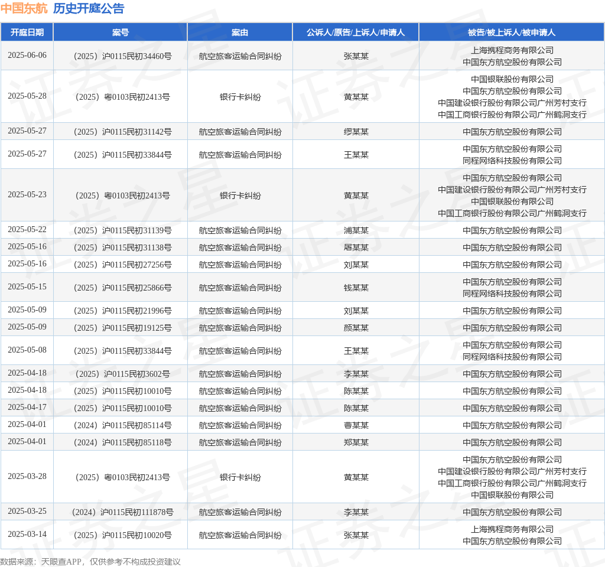
Task: Select the 案号 column header
Action: click(x=121, y=32)
